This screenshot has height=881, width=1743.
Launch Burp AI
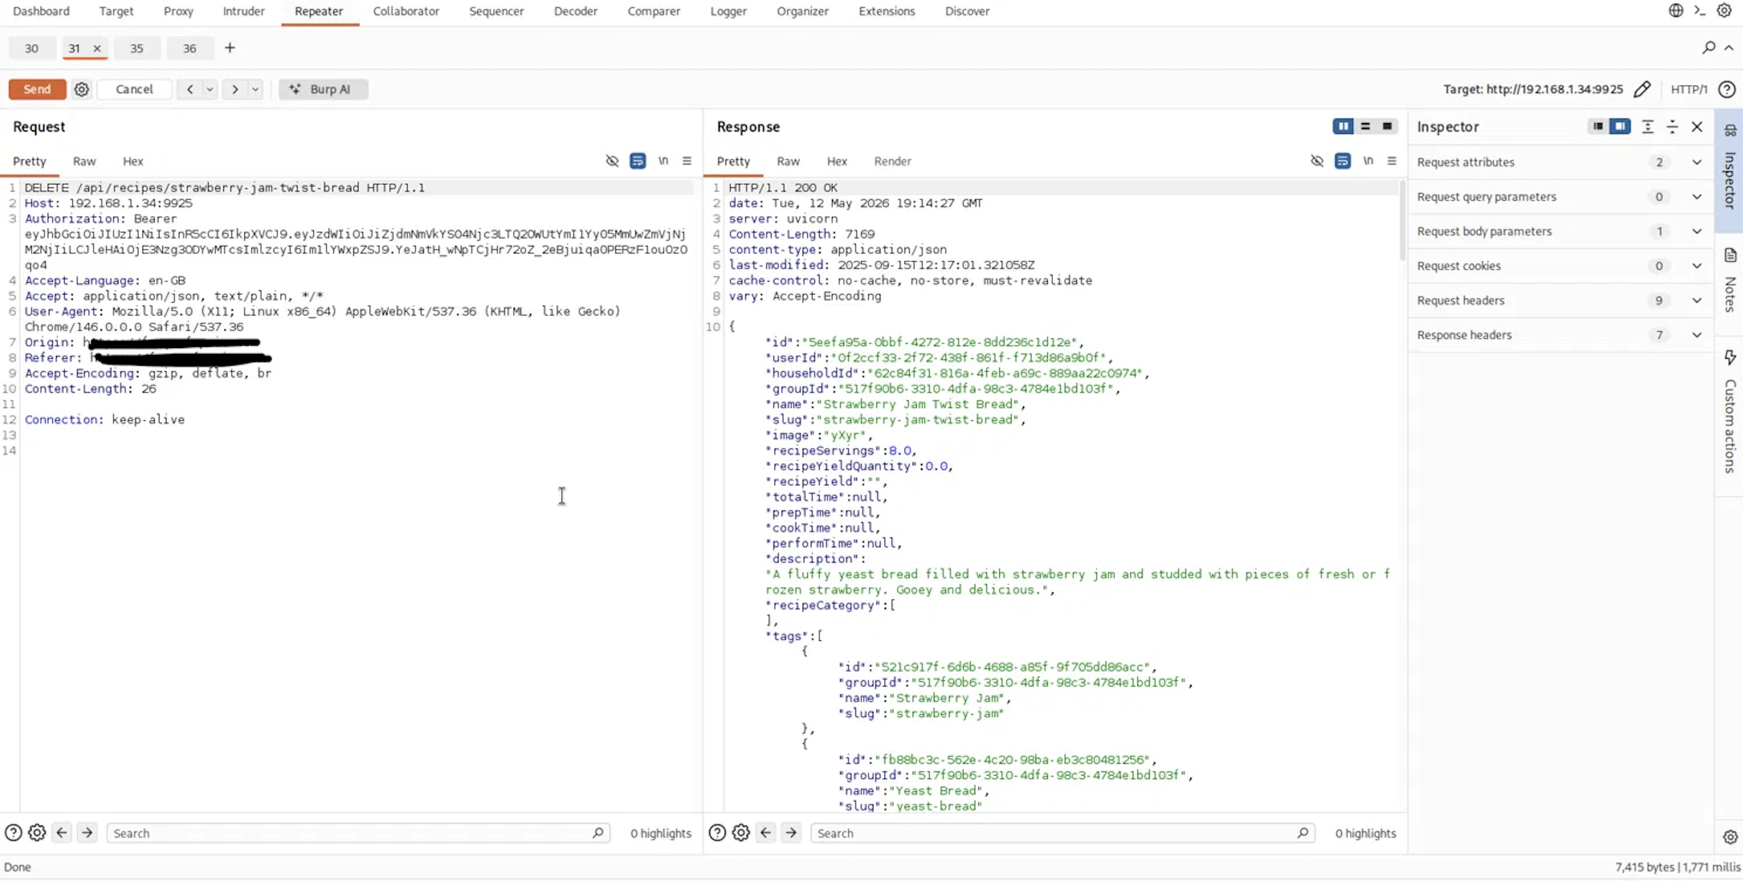323,90
